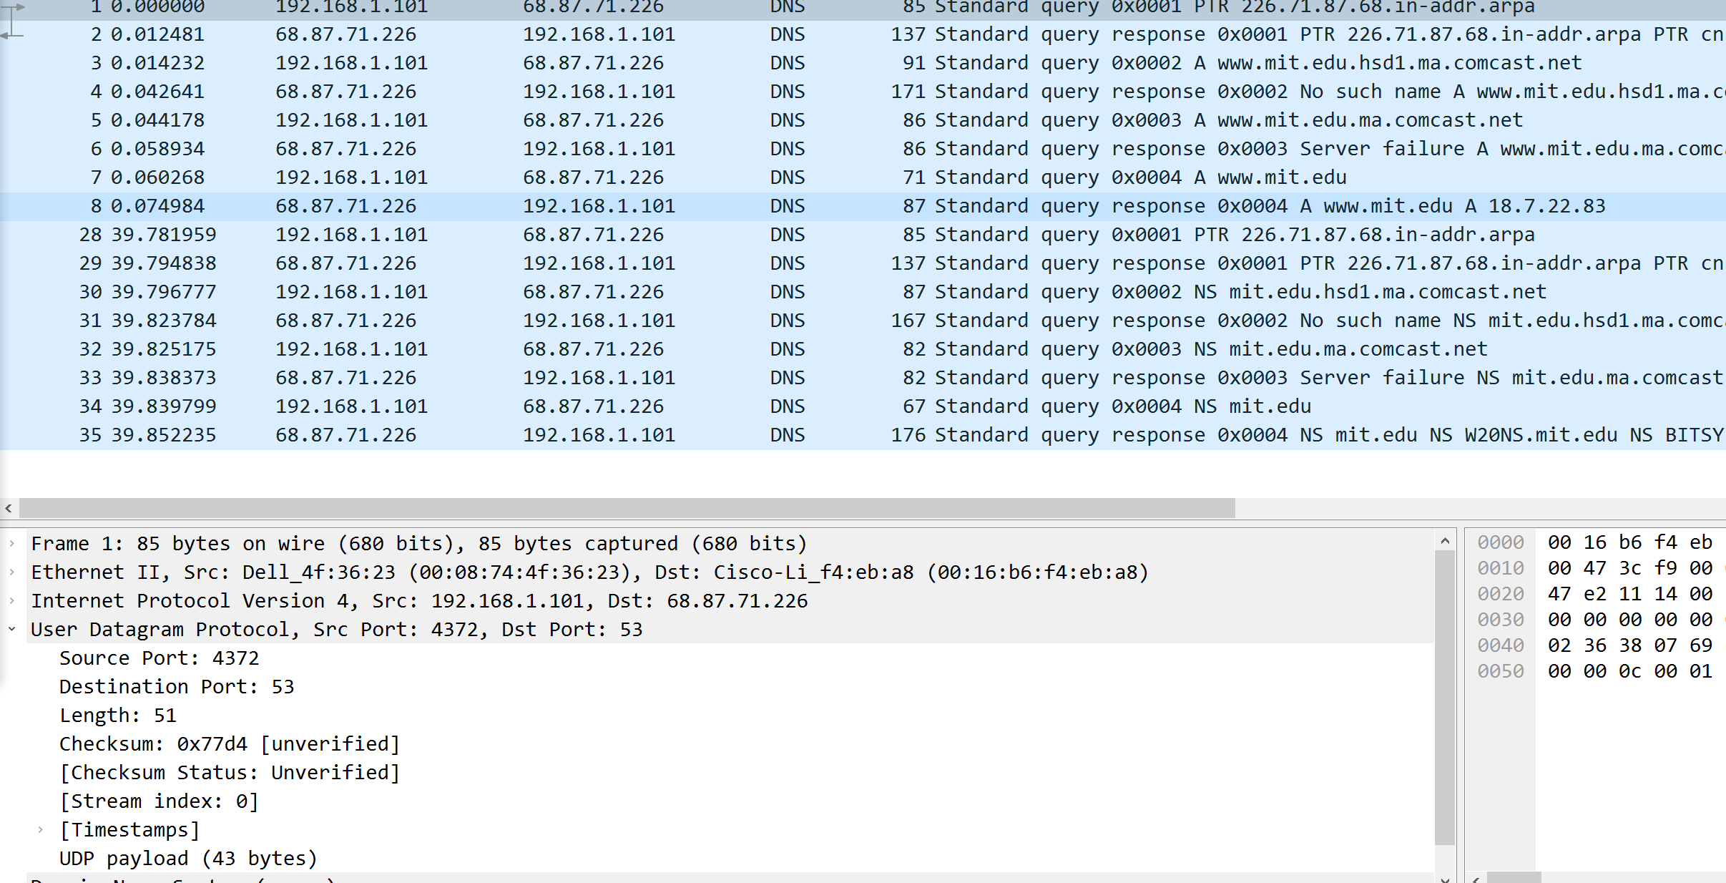Click hex dump offset 0010 row
The height and width of the screenshot is (883, 1726).
1595,568
